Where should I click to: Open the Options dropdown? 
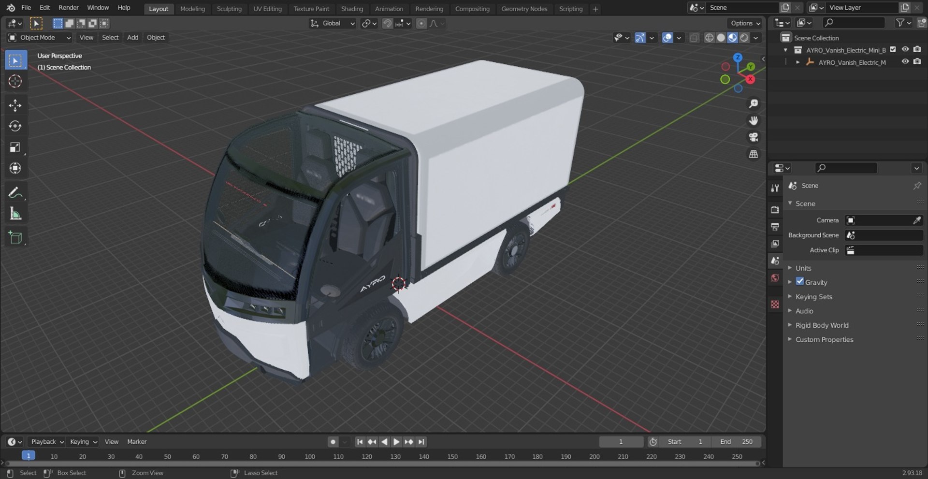tap(745, 23)
